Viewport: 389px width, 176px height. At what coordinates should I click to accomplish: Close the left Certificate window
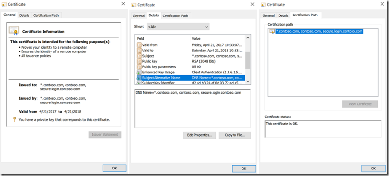coord(123,4)
